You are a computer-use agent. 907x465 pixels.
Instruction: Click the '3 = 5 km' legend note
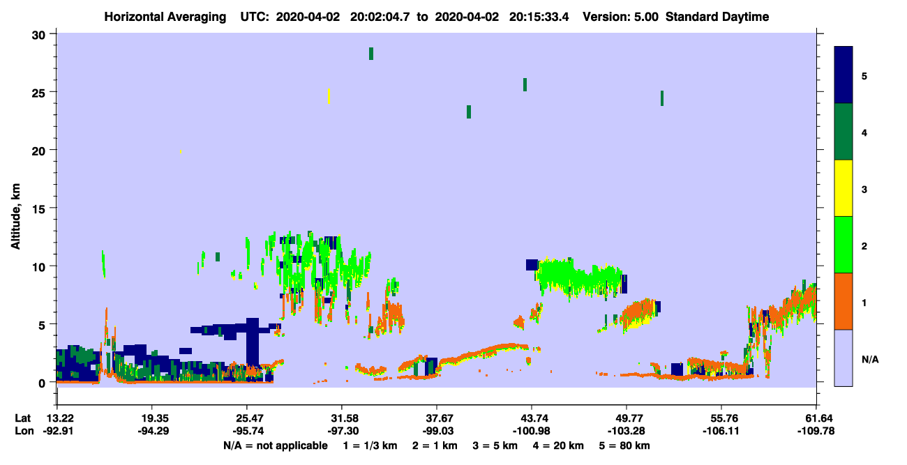[x=496, y=445]
